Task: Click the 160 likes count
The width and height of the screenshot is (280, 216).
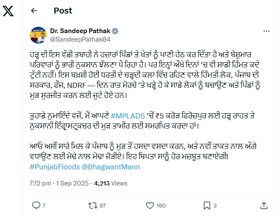Action: click(x=161, y=206)
